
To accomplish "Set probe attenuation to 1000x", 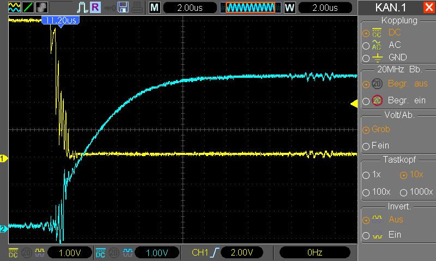I will pos(404,192).
